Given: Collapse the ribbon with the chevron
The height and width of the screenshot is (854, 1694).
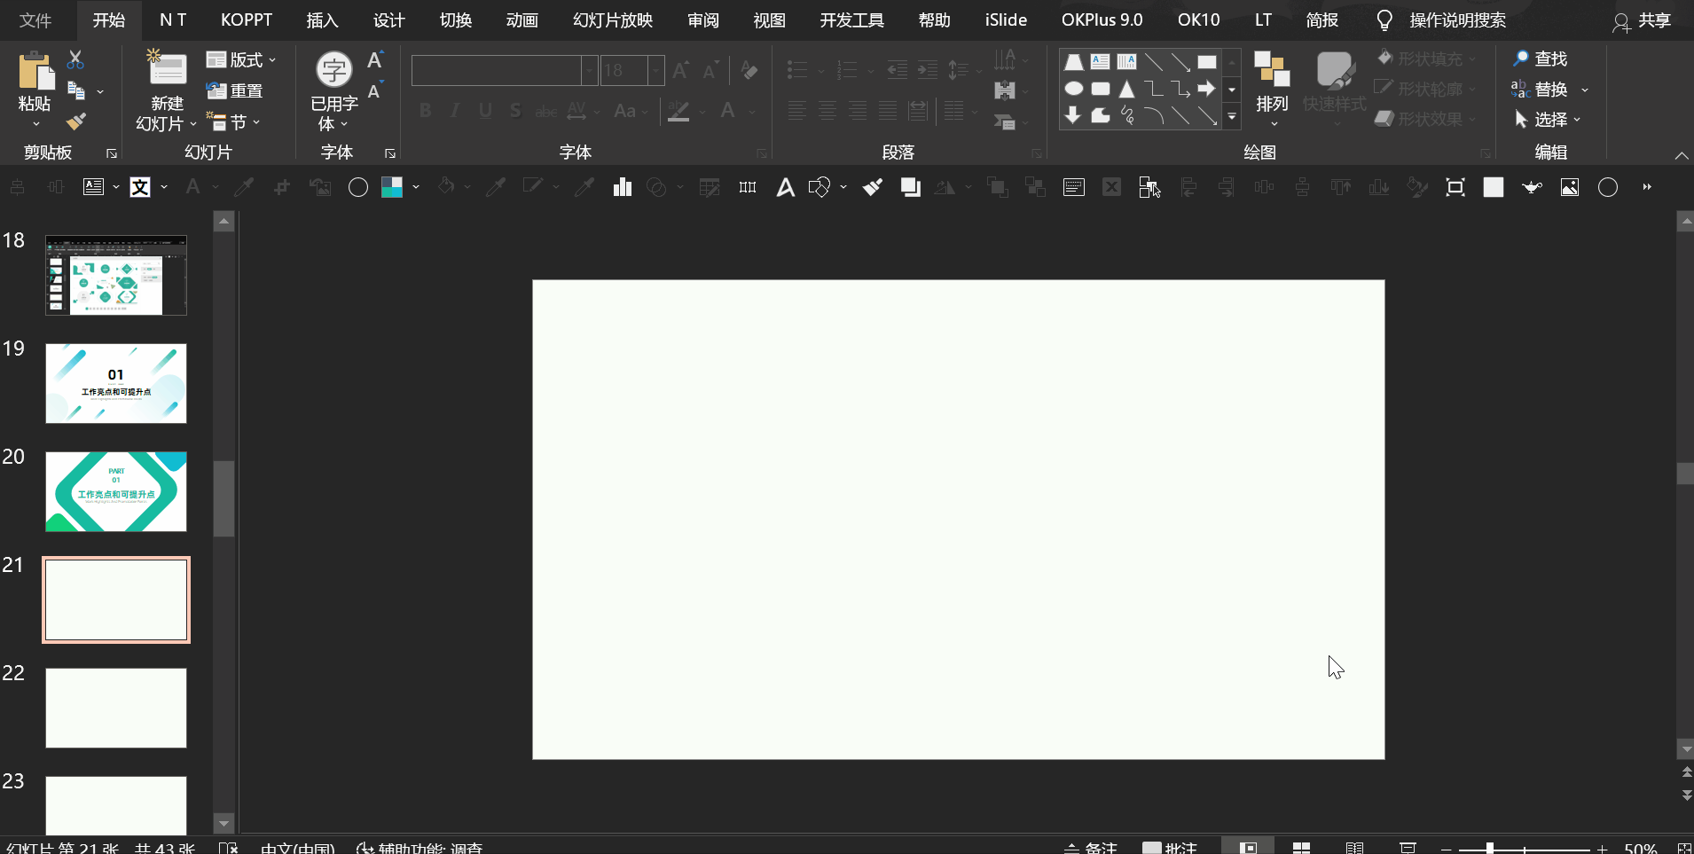Looking at the screenshot, I should (1682, 155).
